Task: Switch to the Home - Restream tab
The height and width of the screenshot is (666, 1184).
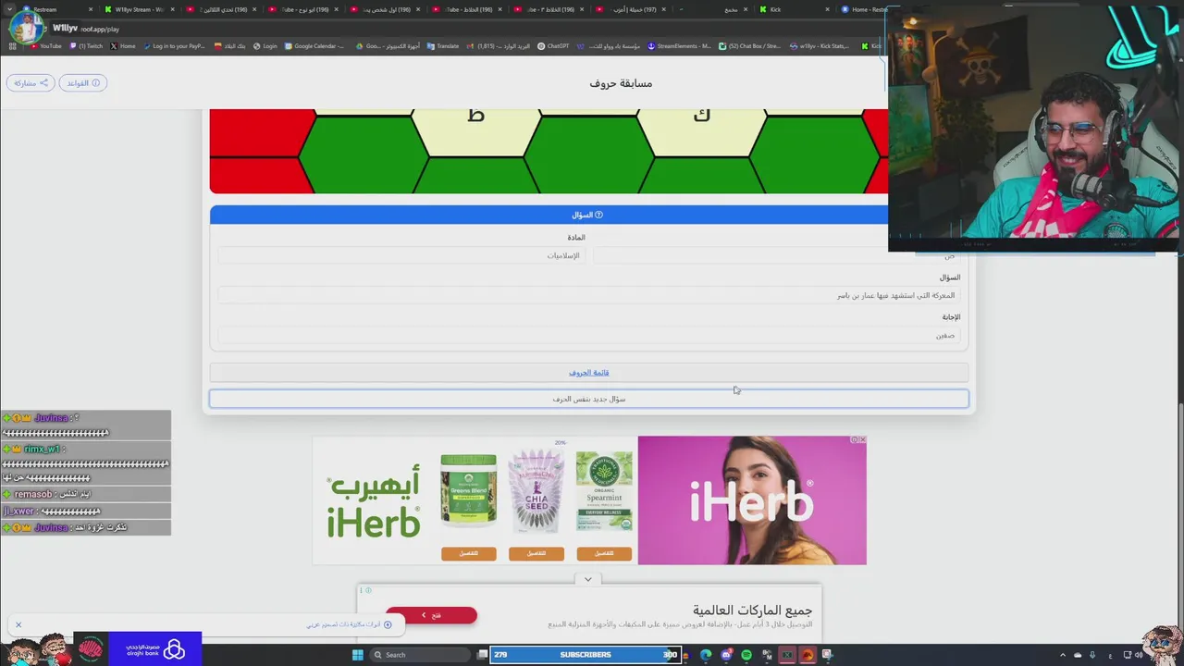Action: pos(865,9)
